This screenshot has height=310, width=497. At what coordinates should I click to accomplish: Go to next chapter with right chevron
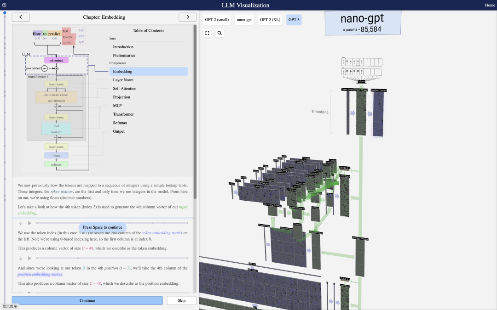click(x=188, y=17)
